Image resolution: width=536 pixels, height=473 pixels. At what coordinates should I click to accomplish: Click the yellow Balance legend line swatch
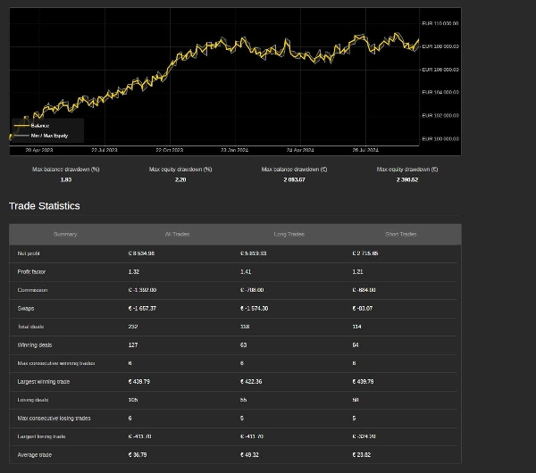coord(21,126)
